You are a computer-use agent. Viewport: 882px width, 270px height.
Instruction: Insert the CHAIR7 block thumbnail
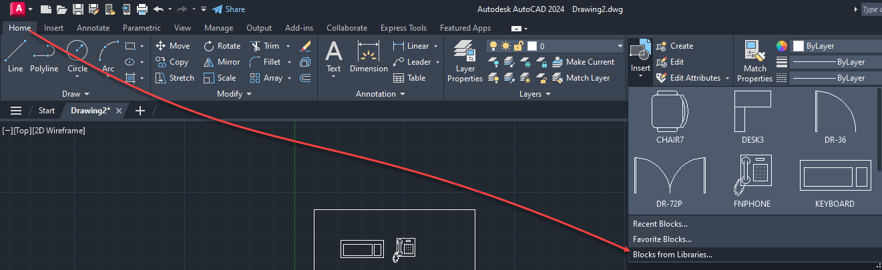(x=670, y=117)
